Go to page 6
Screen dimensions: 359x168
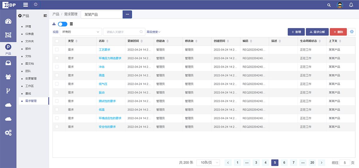284,162
